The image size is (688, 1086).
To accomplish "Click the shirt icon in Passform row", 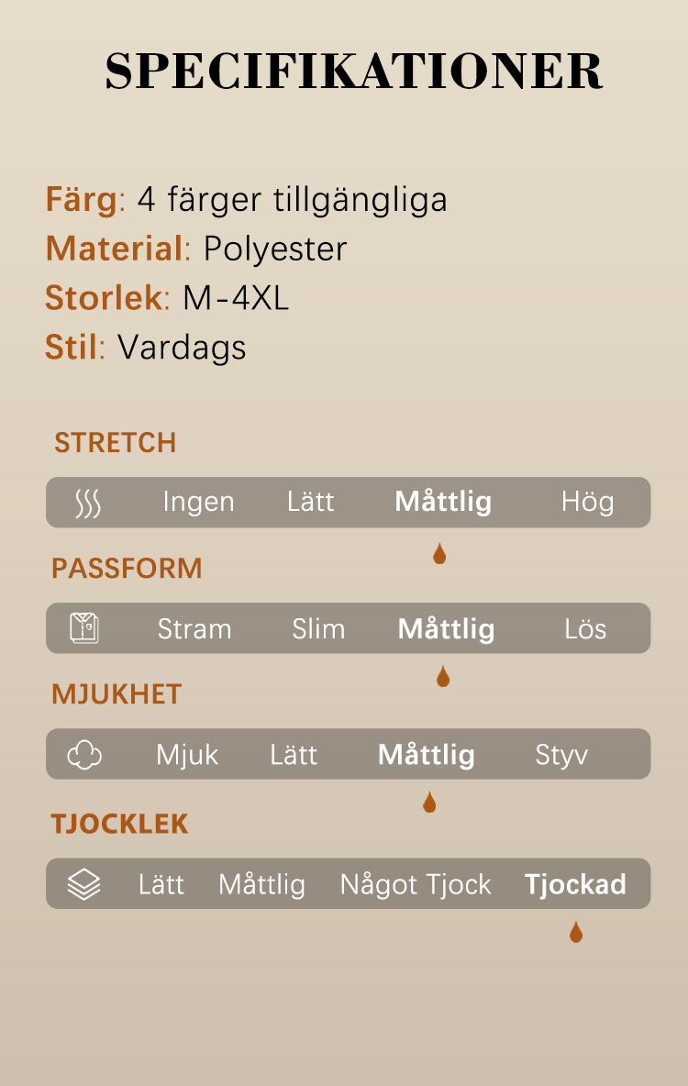I will [x=84, y=628].
